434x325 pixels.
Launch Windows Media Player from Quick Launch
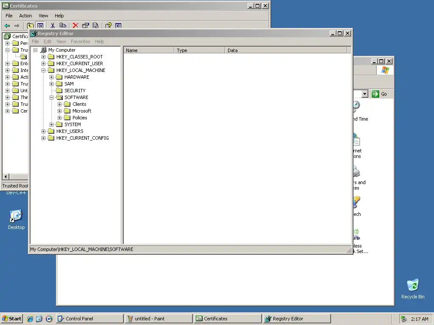pos(49,319)
